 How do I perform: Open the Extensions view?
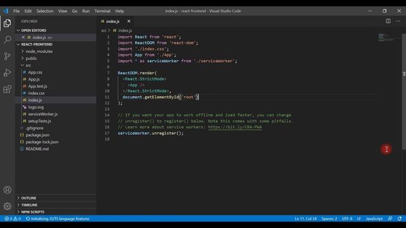tap(7, 89)
